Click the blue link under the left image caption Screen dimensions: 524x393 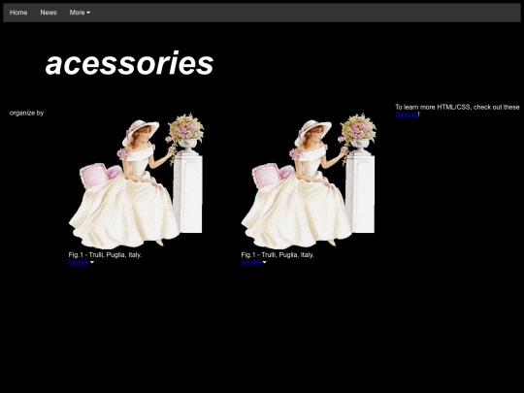(79, 263)
